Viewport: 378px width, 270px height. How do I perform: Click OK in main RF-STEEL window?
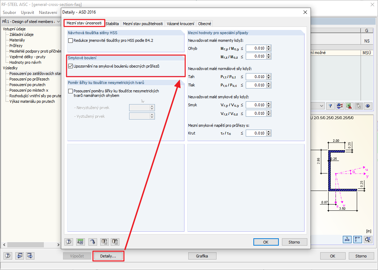[333, 256]
